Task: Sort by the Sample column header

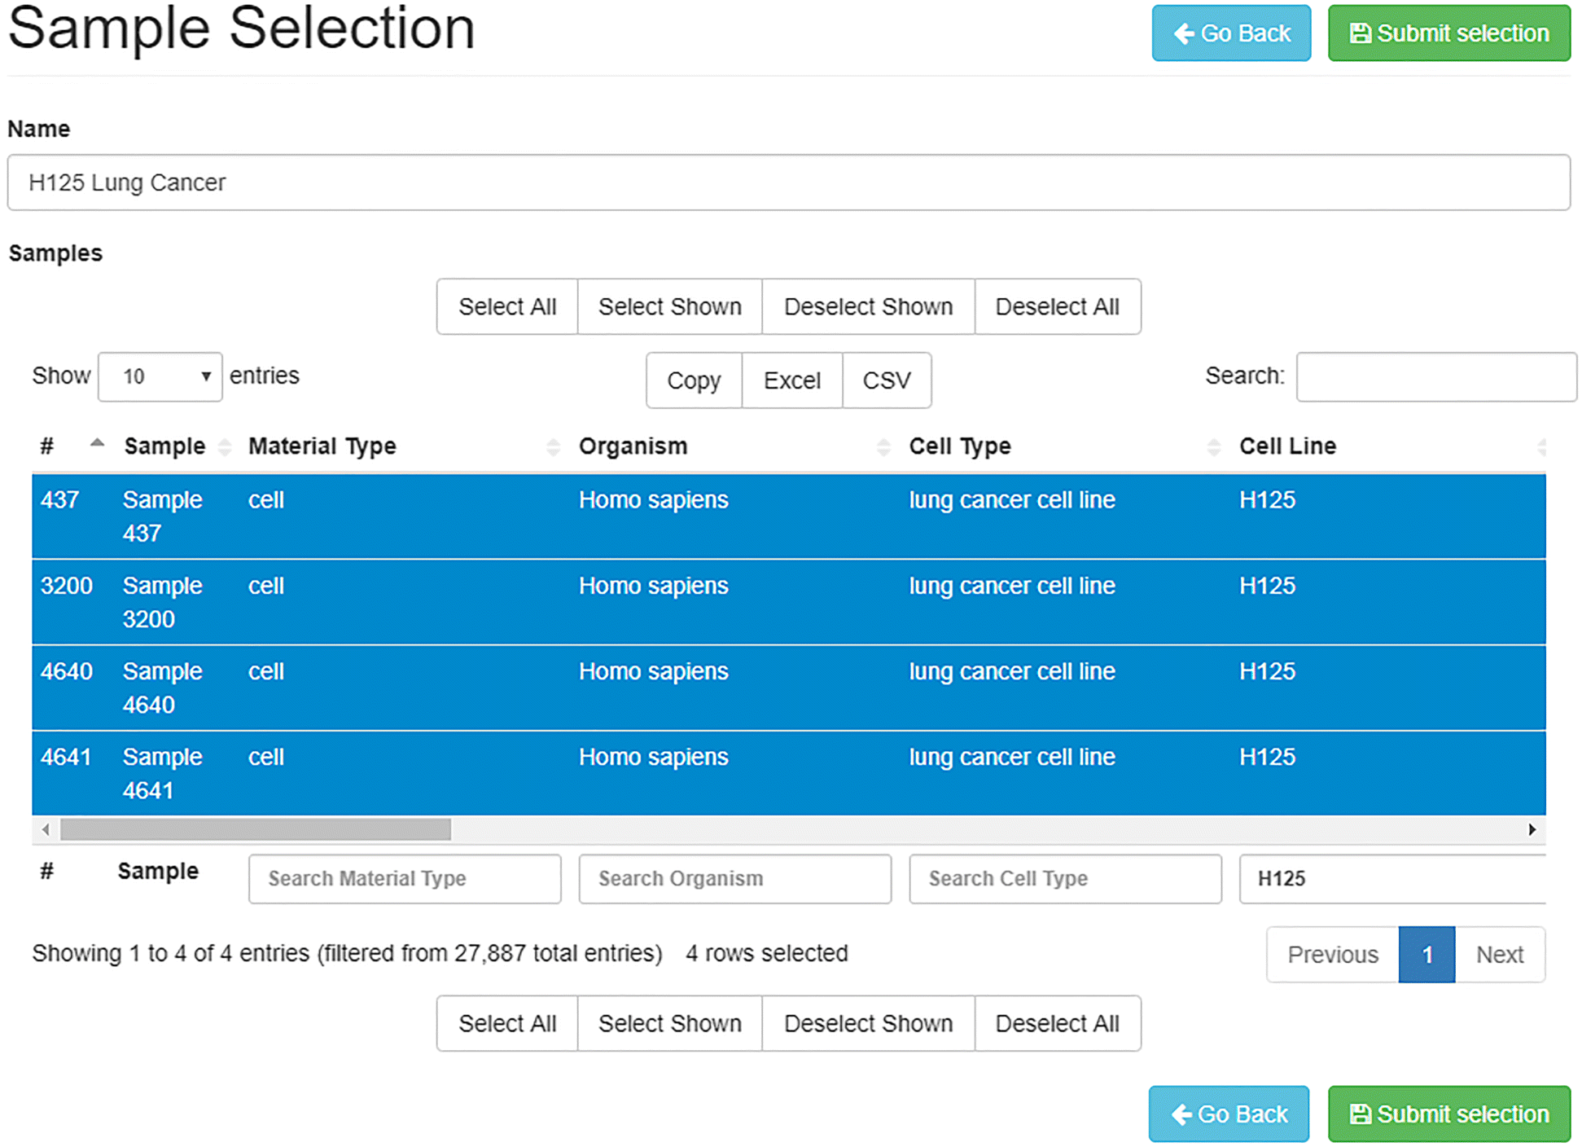Action: (x=176, y=446)
